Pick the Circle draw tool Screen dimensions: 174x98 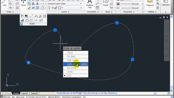(x=10, y=4)
